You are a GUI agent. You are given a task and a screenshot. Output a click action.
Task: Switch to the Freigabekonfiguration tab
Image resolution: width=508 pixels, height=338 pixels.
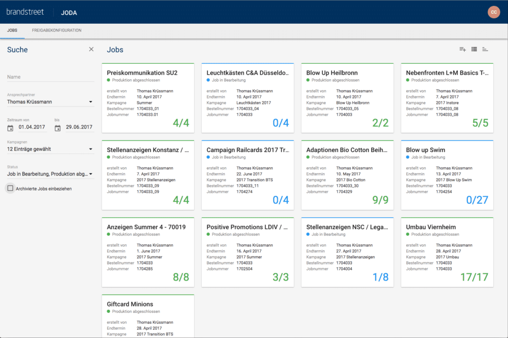coord(57,31)
